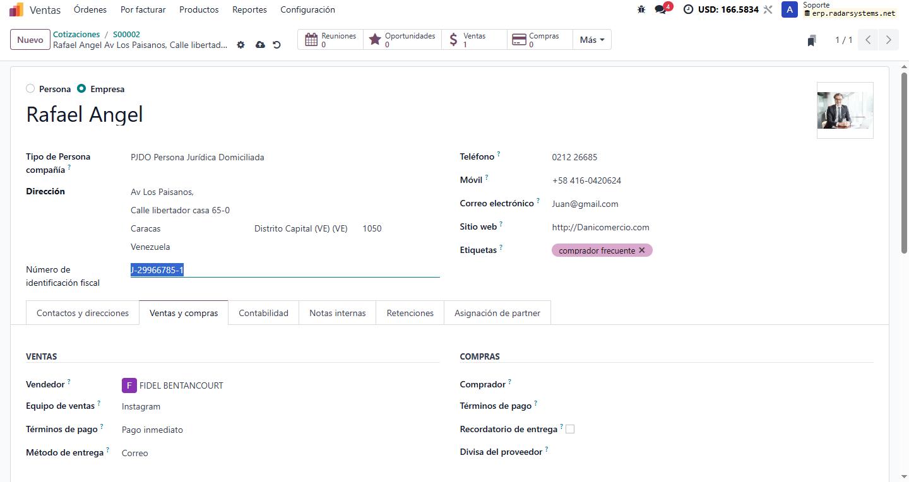Enable the Recordatorio de entrega checkbox
Screen dimensions: 909x482
click(570, 429)
